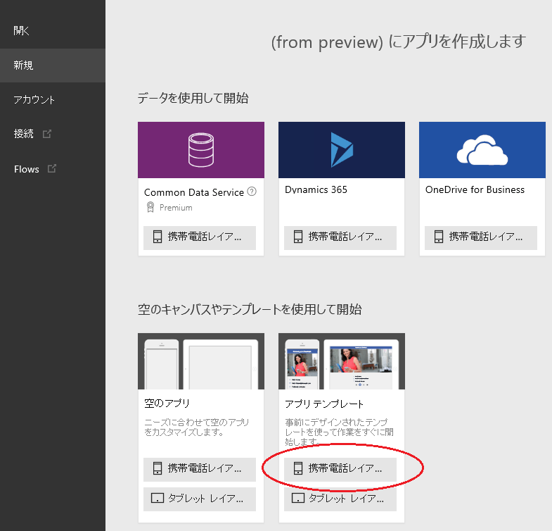The width and height of the screenshot is (552, 531).
Task: Click the アプリ テンプレート card title
Action: coord(324,404)
